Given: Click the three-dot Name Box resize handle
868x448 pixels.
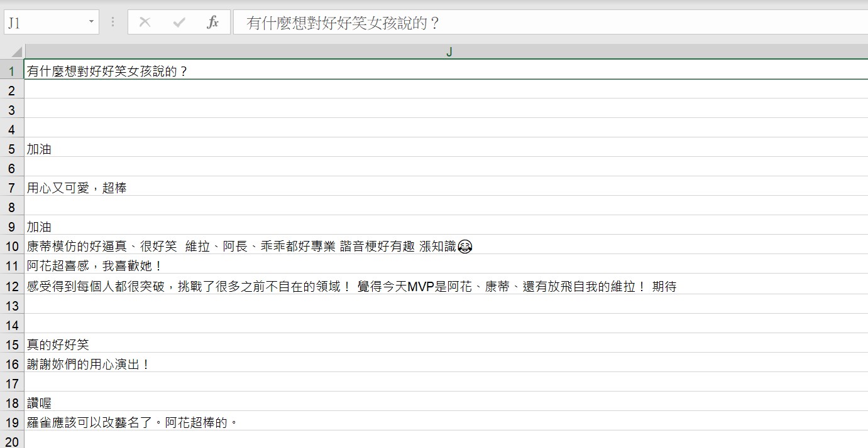Looking at the screenshot, I should point(113,23).
